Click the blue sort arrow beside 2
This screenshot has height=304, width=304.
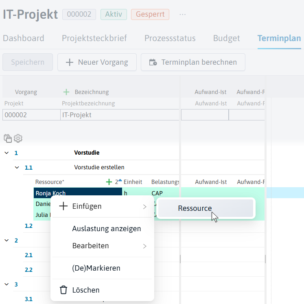click(x=120, y=180)
